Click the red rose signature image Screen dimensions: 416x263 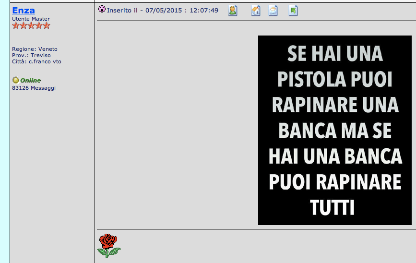click(x=109, y=246)
